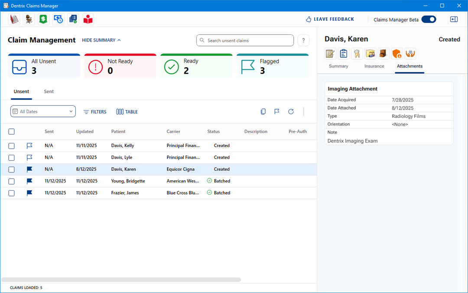Switch to the Sent tab
Screen dimensions: 468x293
(x=49, y=91)
